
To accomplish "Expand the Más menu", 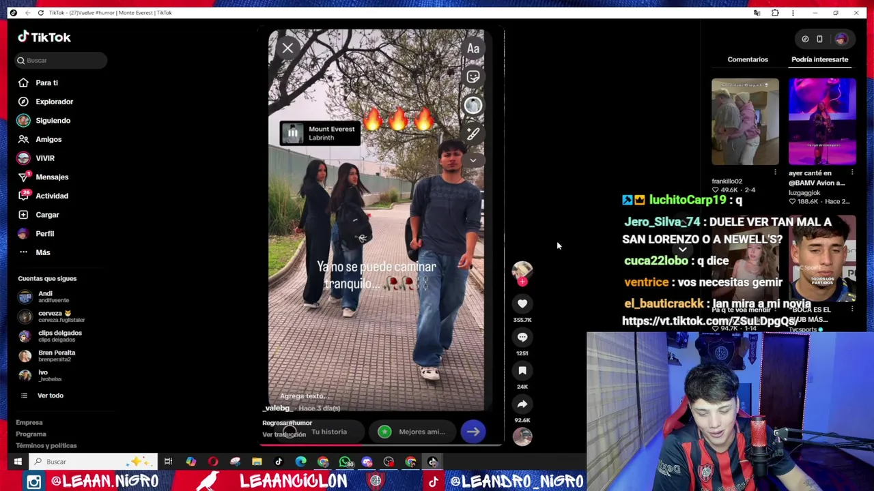I will click(x=42, y=252).
